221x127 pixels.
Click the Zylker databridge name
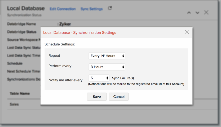(x=65, y=24)
